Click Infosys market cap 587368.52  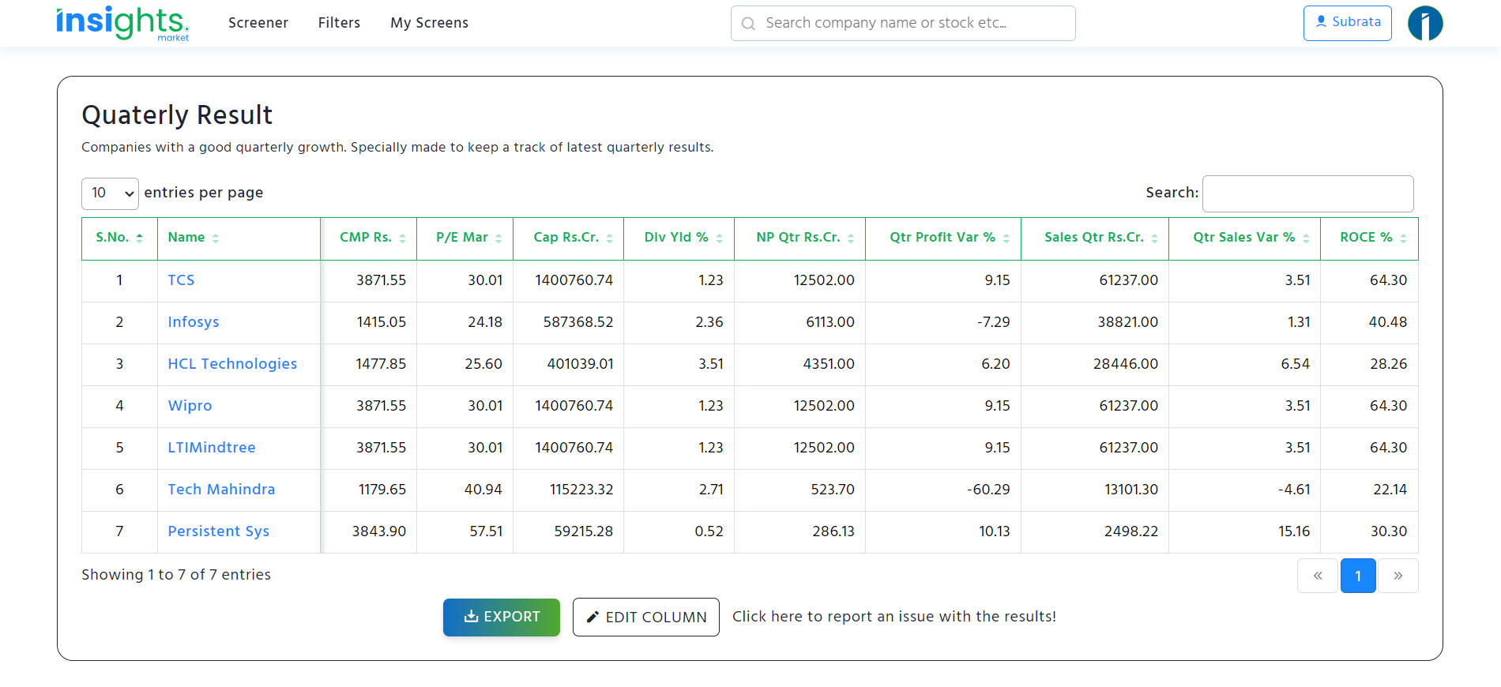[x=578, y=322]
